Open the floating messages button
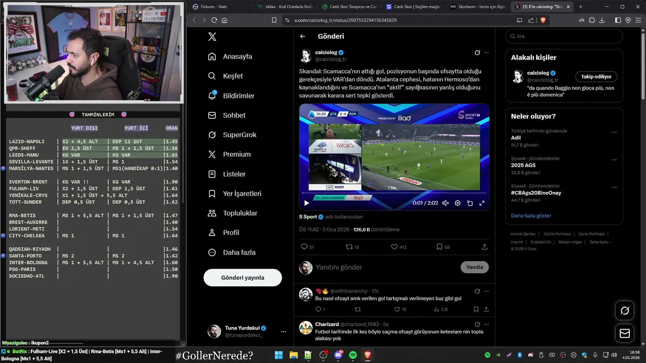Screen dimensions: 646x363 624,333
